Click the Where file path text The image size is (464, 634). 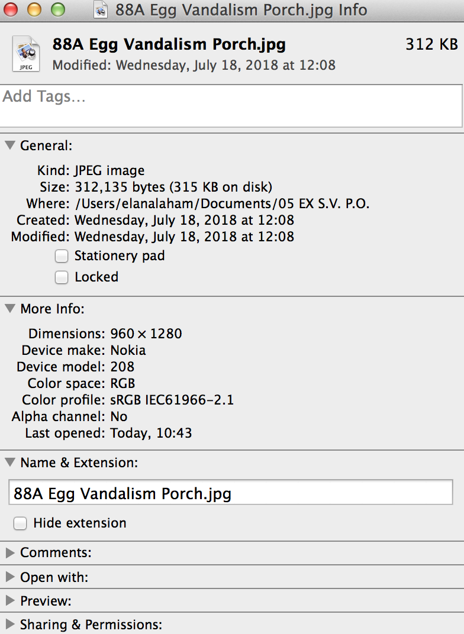(x=223, y=203)
